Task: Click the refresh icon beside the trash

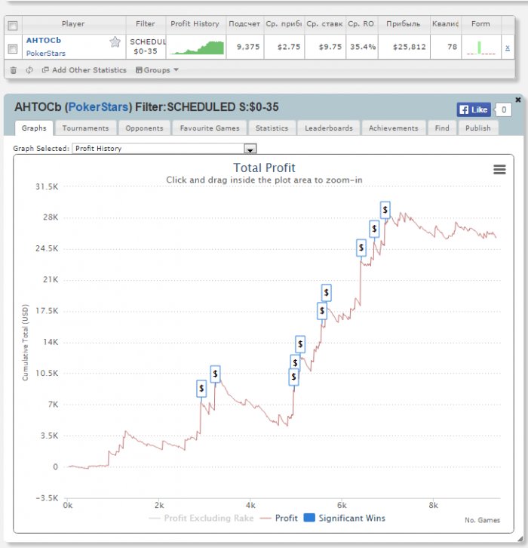Action: [x=29, y=70]
